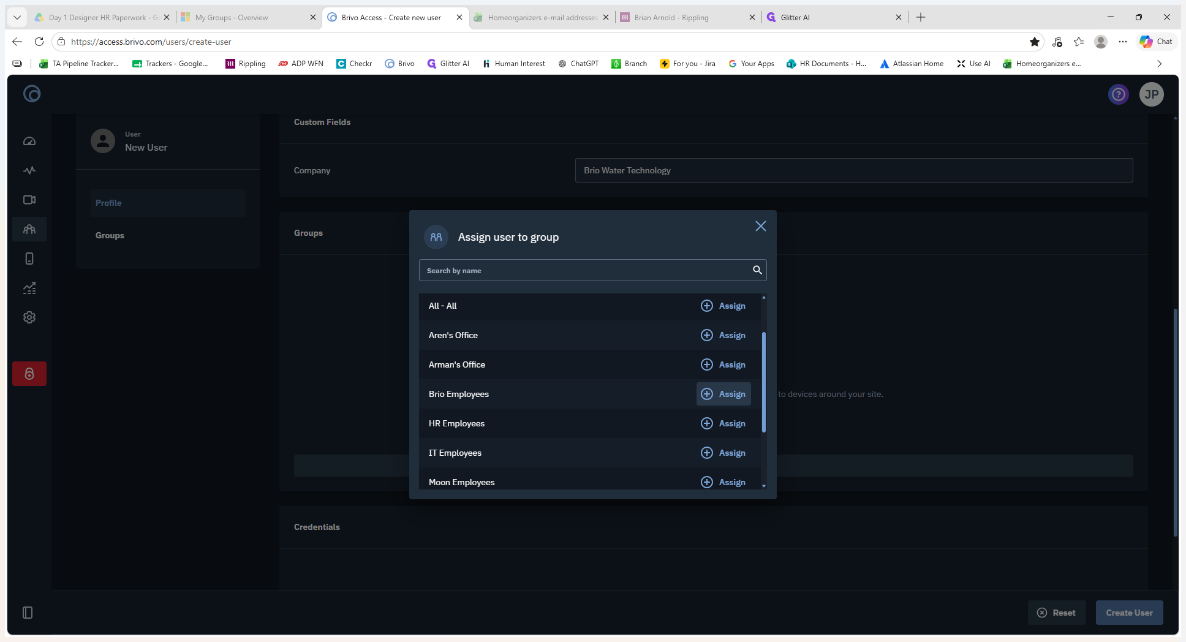Image resolution: width=1186 pixels, height=642 pixels.
Task: Go back in browser
Action: pos(17,42)
